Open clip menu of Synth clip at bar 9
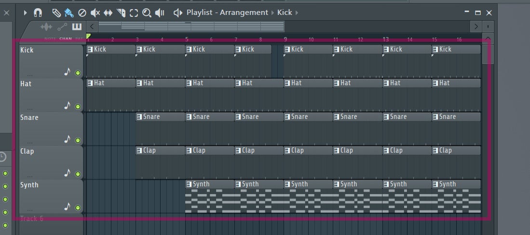Viewport: 530px width, 235px height. 287,184
